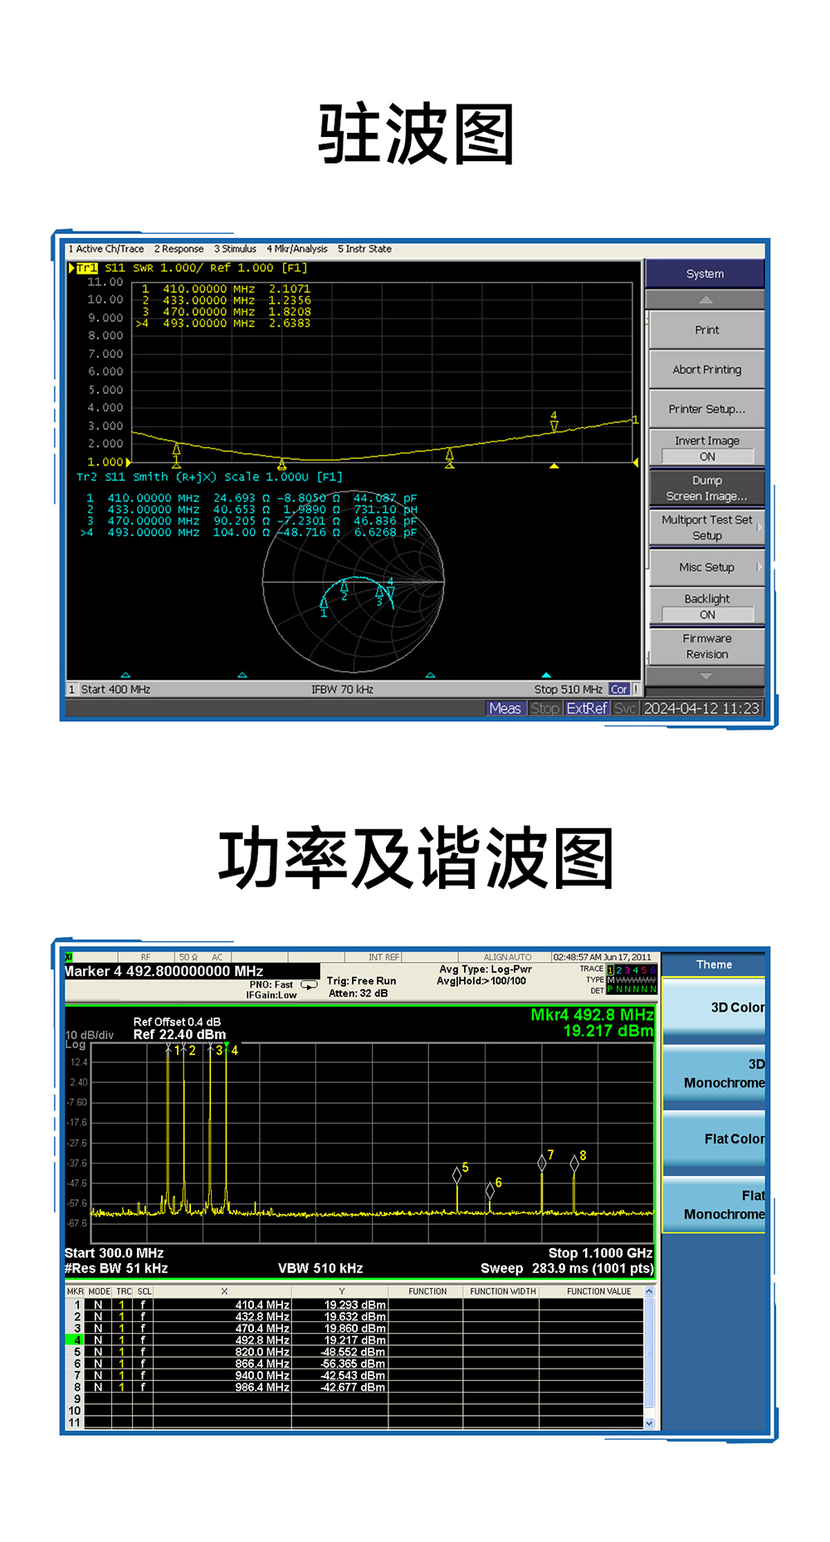Click the marker table vertical scrollbar
This screenshot has width=830, height=1542.
[x=649, y=1356]
